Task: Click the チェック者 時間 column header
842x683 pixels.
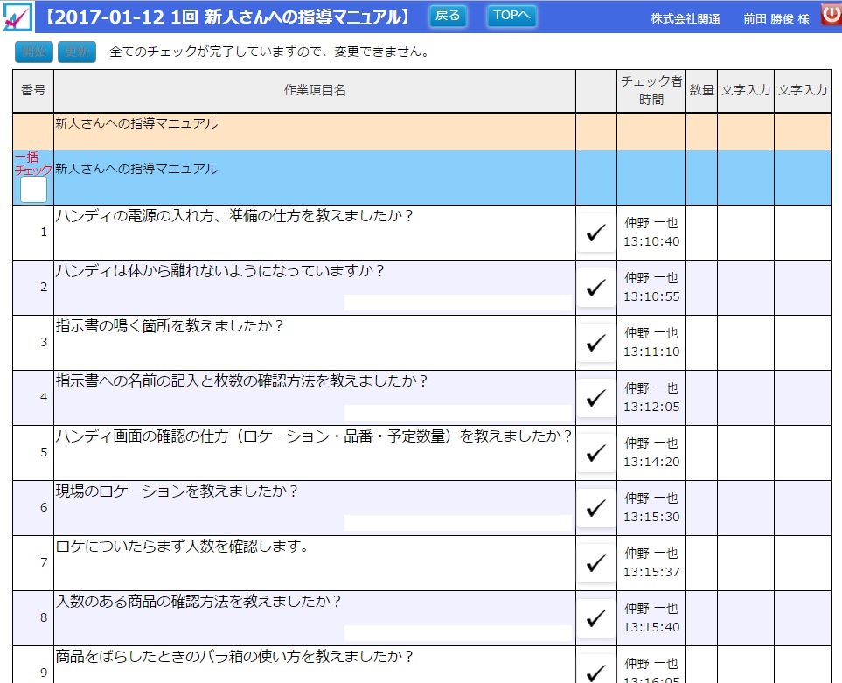Action: [651, 90]
